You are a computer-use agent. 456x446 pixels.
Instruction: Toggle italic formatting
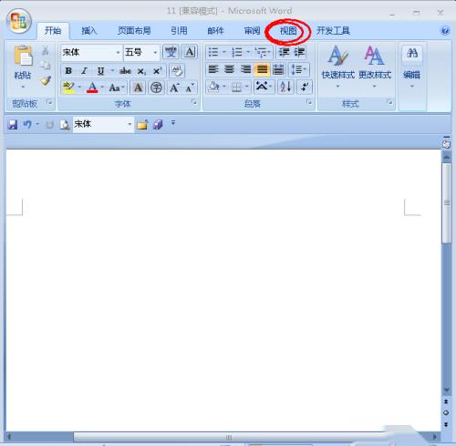point(84,71)
